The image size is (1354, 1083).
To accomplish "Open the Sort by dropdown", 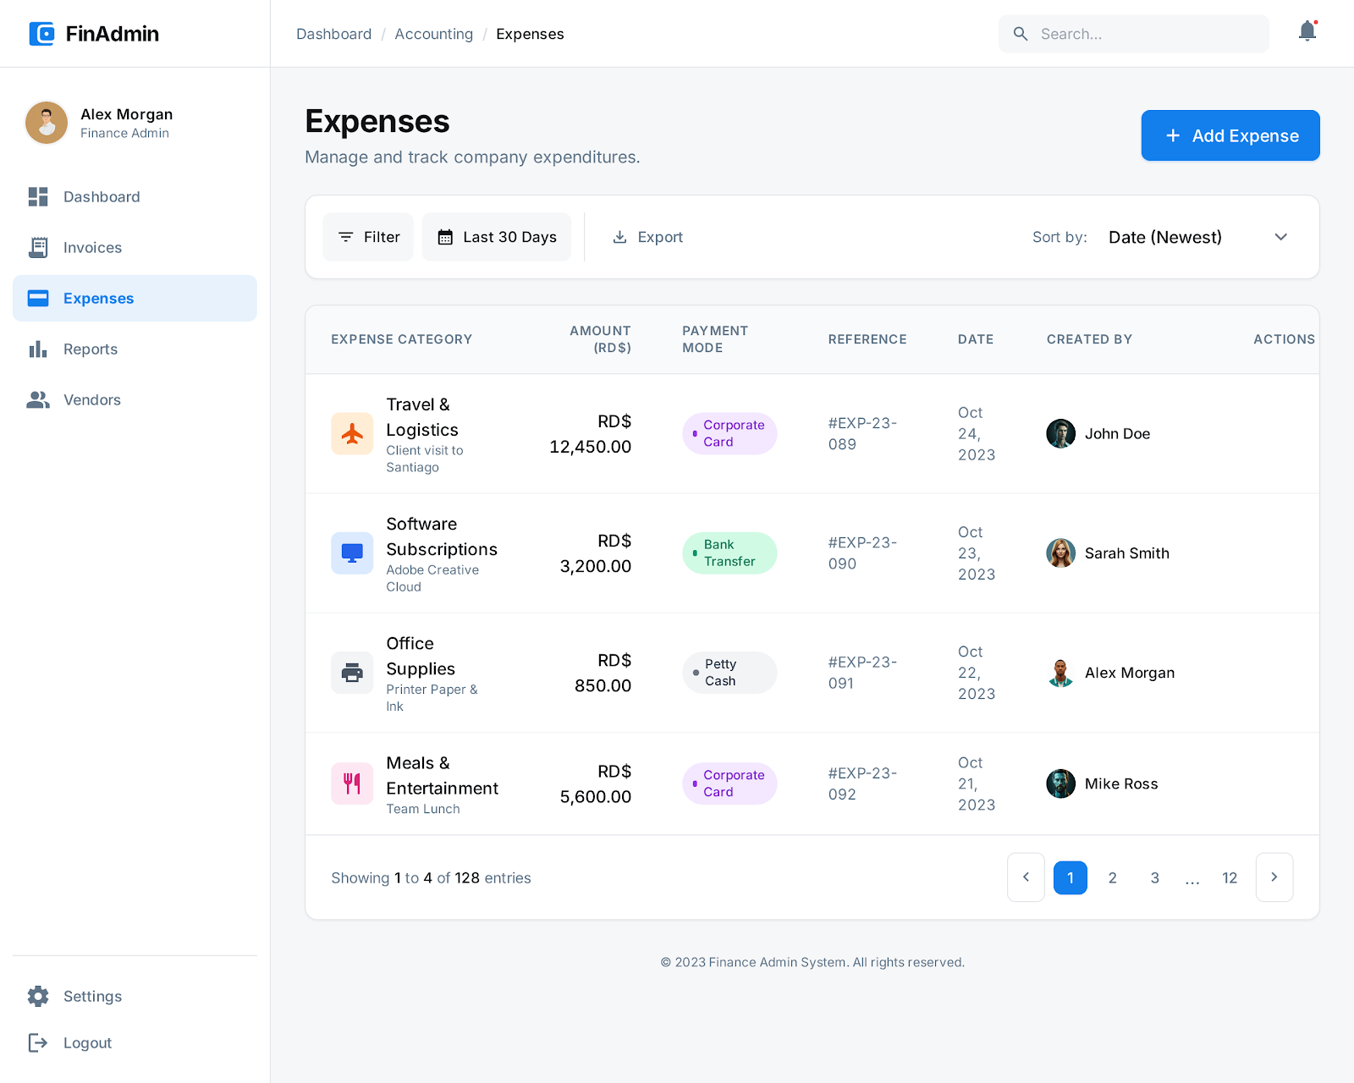I will [x=1197, y=237].
